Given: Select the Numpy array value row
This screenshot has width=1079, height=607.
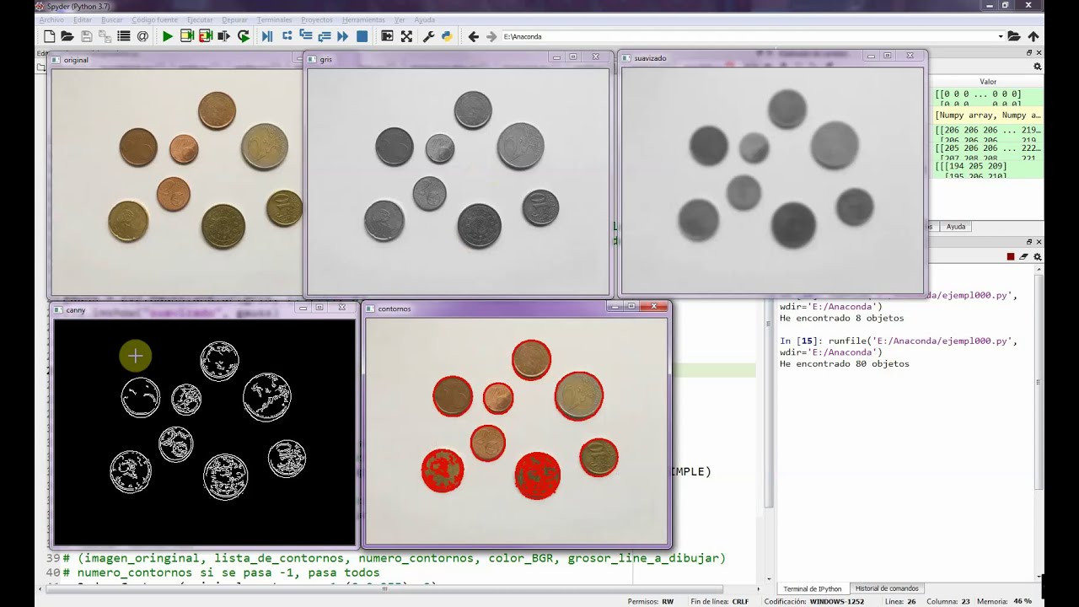Looking at the screenshot, I should [x=988, y=115].
